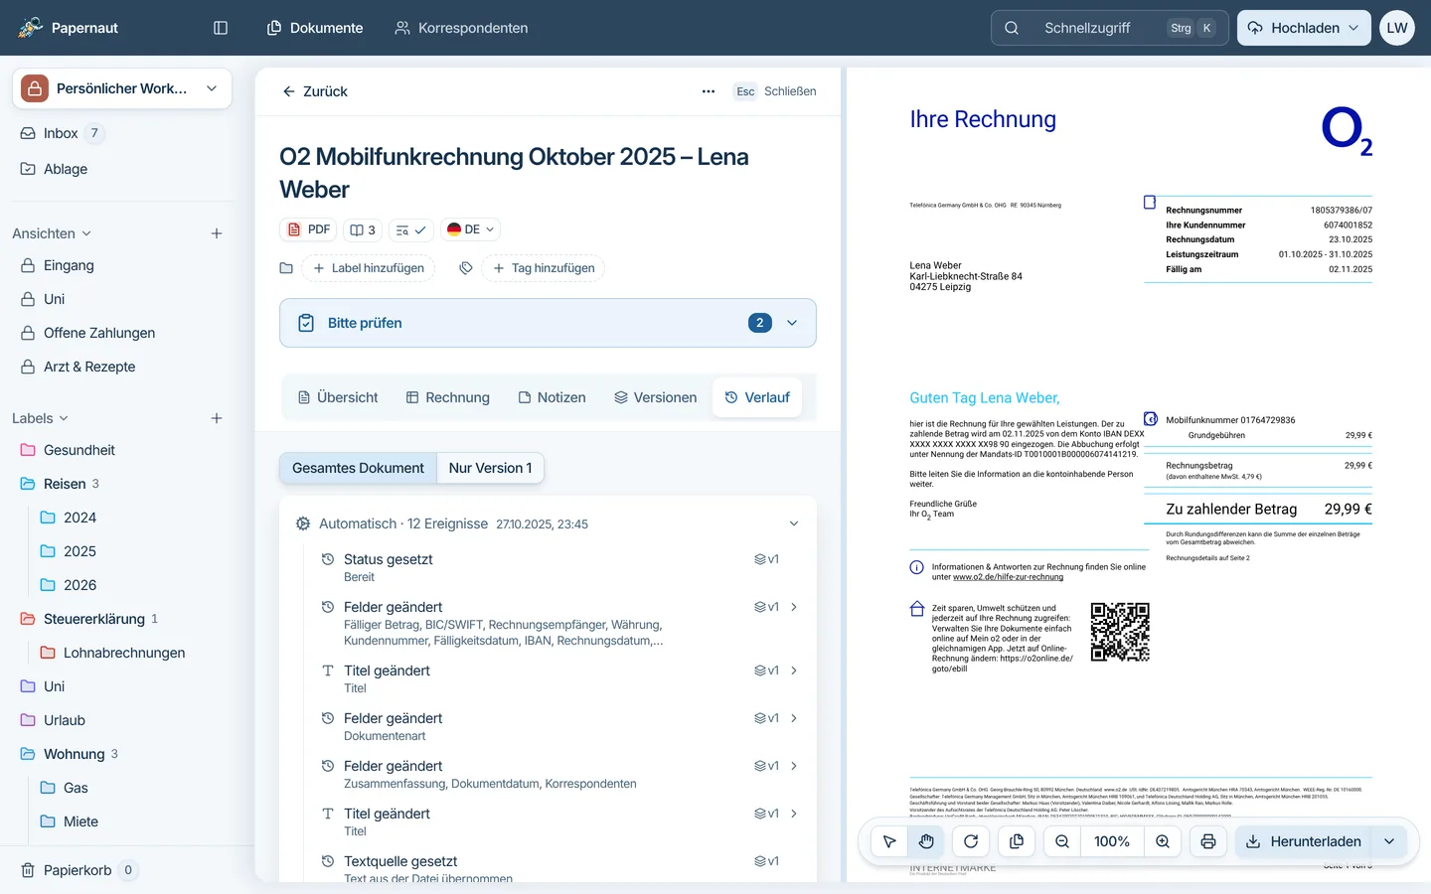1431x894 pixels.
Task: Click the 100% zoom level display
Action: (1112, 841)
